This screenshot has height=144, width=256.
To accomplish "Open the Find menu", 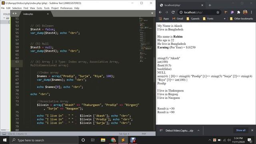I will 26,8.
